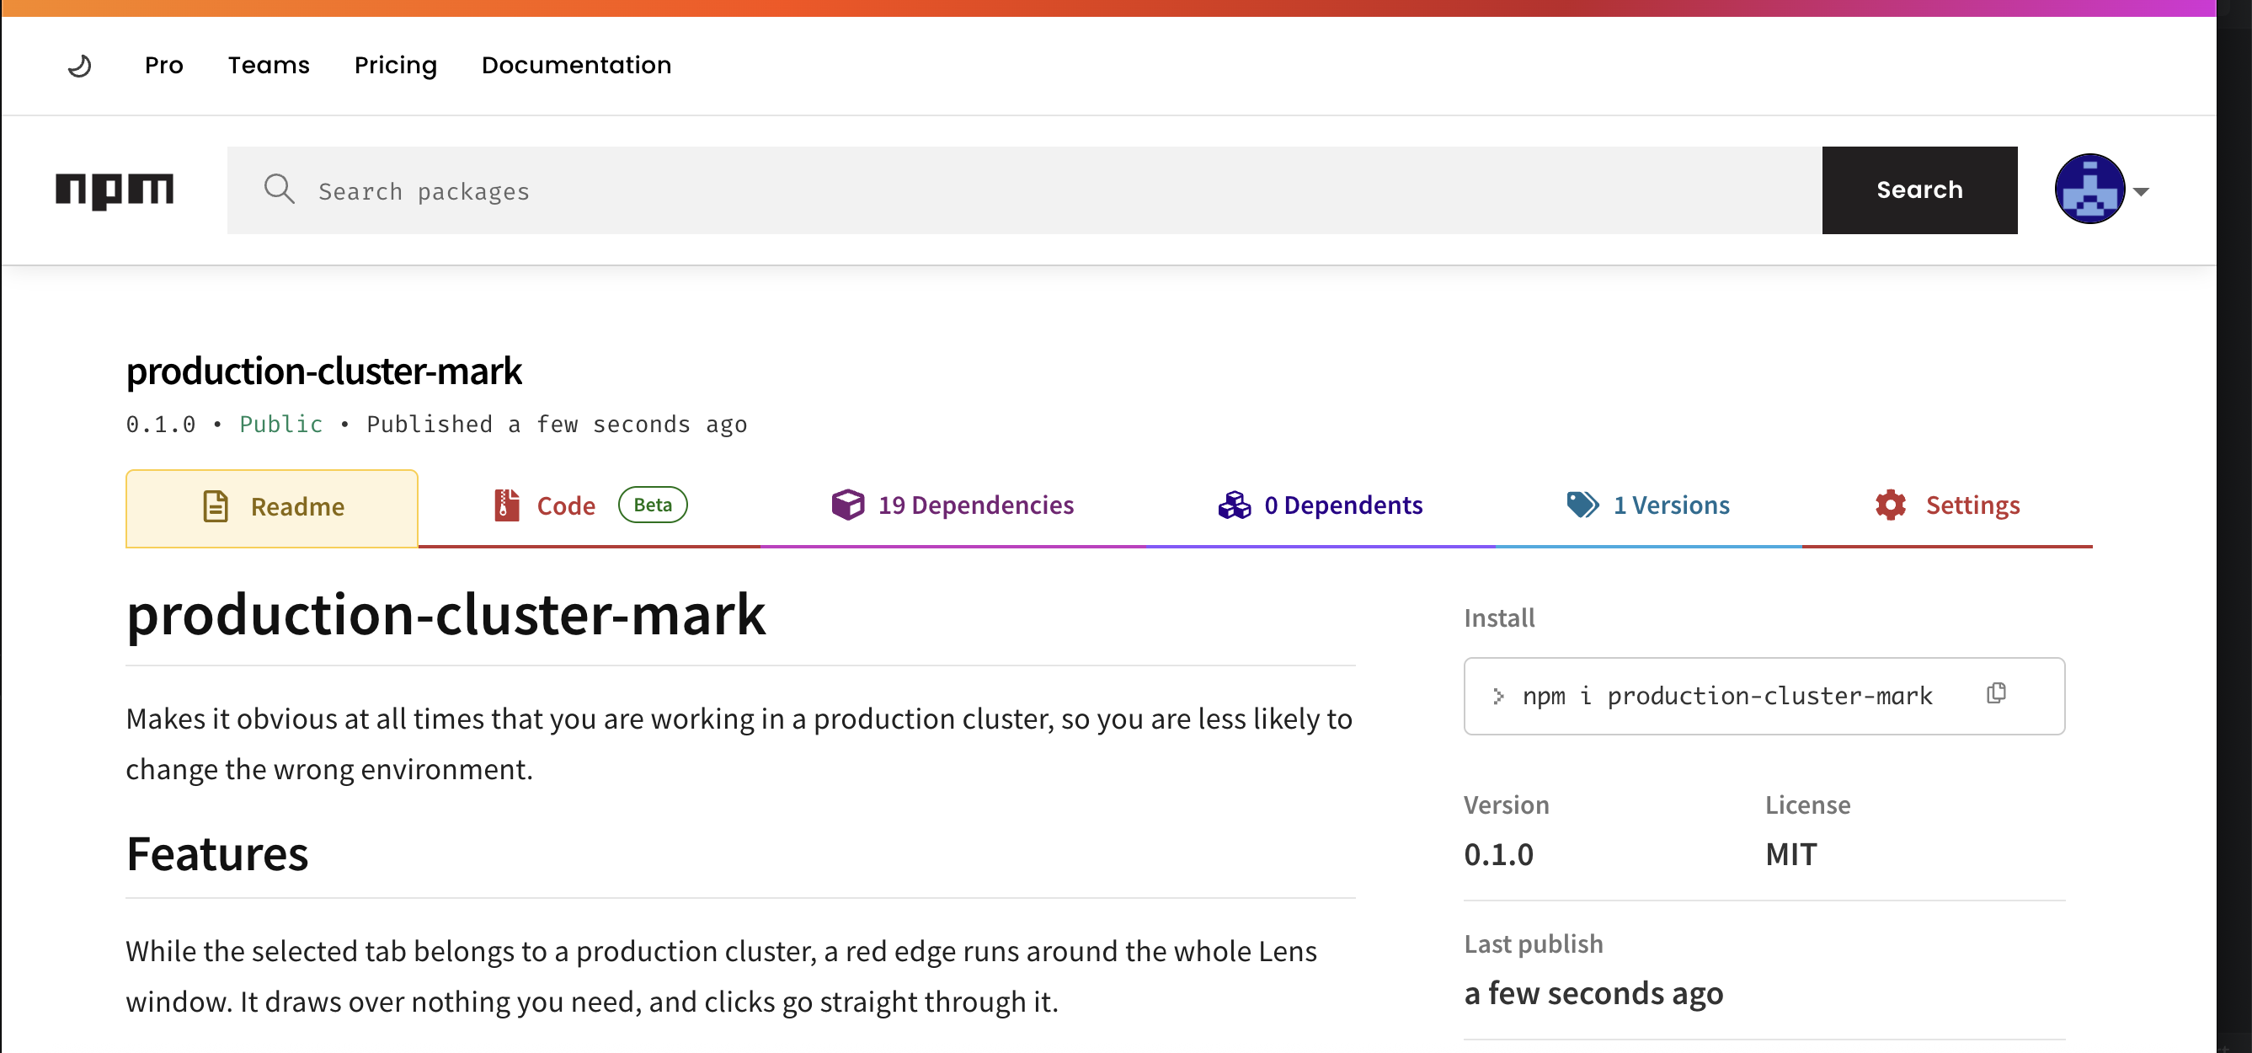The width and height of the screenshot is (2252, 1053).
Task: Click the Public label under package name
Action: (x=280, y=425)
